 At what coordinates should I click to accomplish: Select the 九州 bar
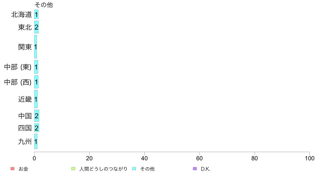tap(36, 141)
